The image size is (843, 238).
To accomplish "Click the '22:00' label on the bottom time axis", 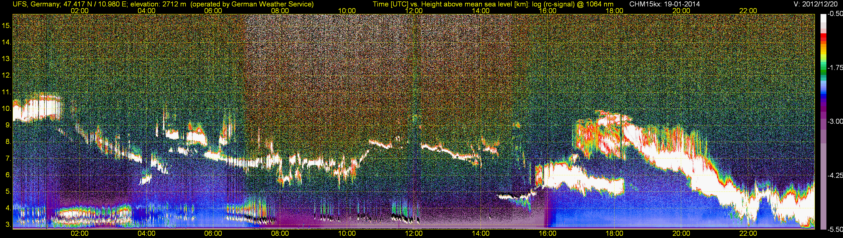I will [748, 234].
